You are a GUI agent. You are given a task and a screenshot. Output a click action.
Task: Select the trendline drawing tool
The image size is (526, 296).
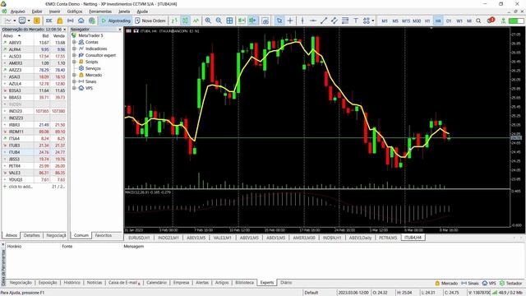(x=324, y=21)
